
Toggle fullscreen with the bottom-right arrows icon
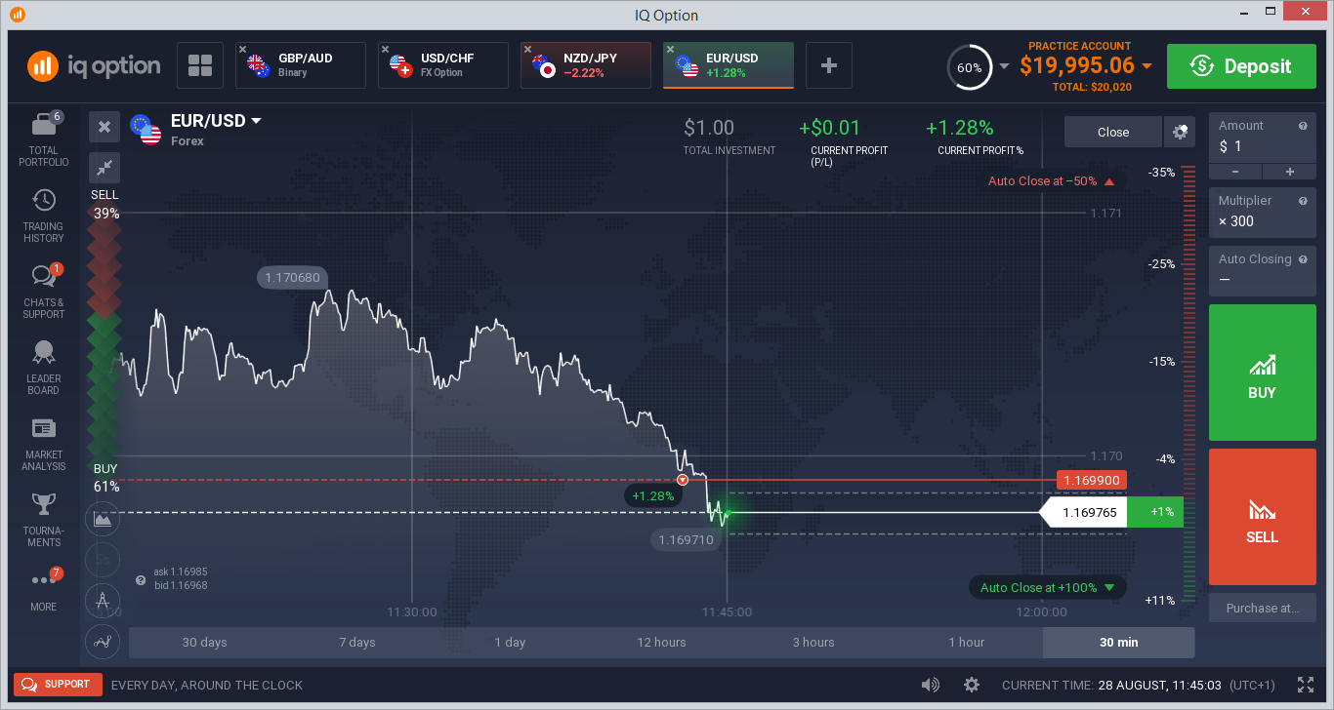tap(1306, 685)
